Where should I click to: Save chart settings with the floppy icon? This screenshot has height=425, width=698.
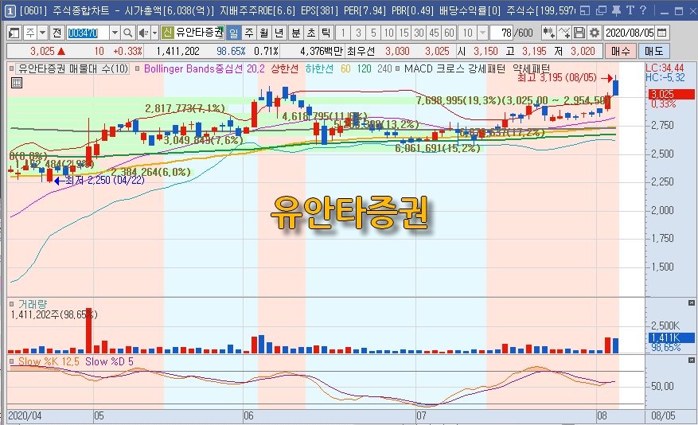click(x=579, y=33)
